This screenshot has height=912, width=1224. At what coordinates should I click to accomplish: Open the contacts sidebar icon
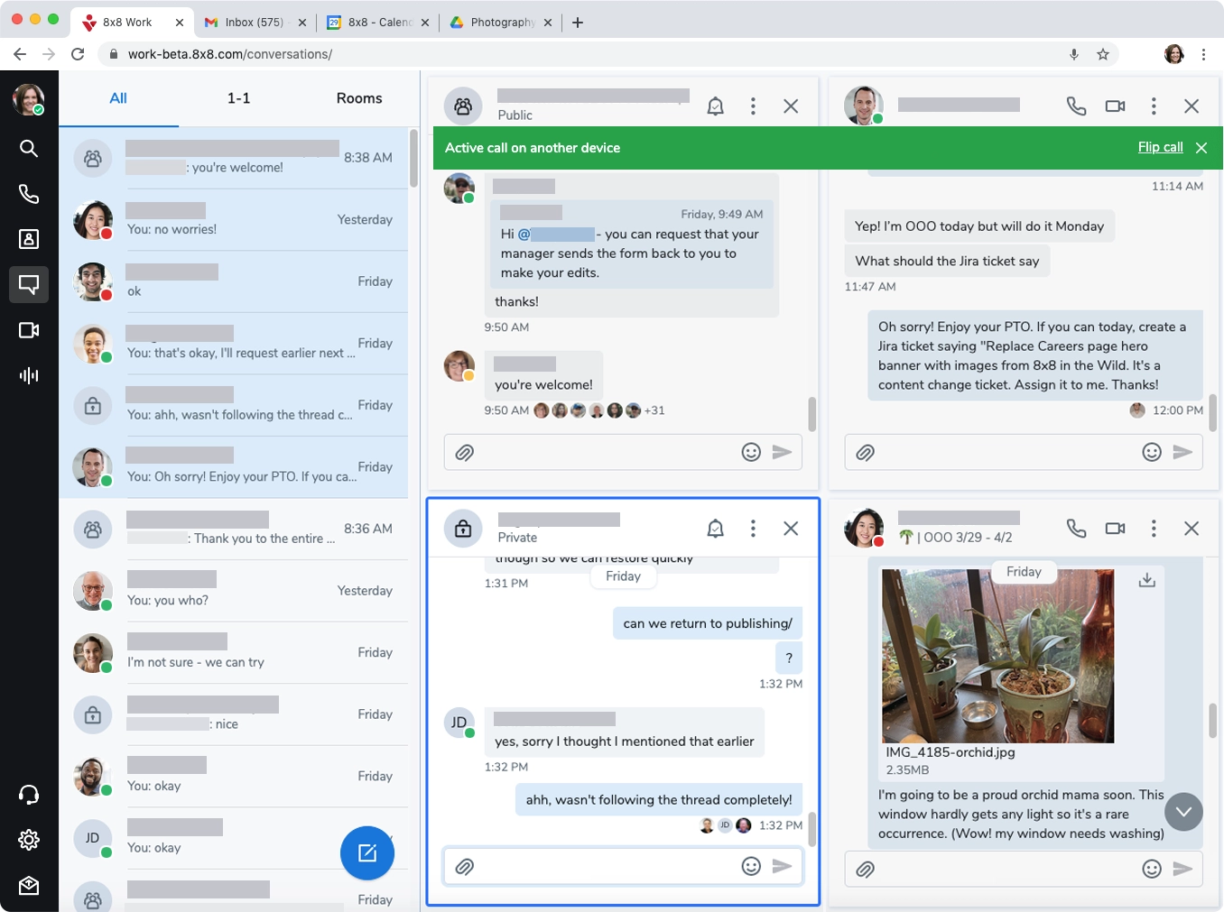coord(29,239)
